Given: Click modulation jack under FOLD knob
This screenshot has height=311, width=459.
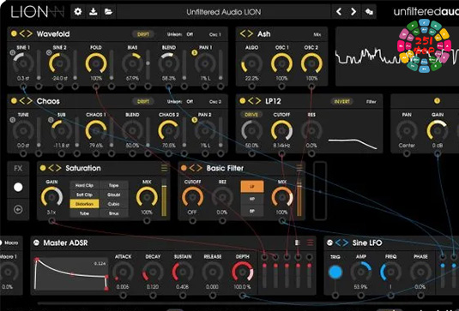Looking at the screenshot, I should pyautogui.click(x=96, y=87).
